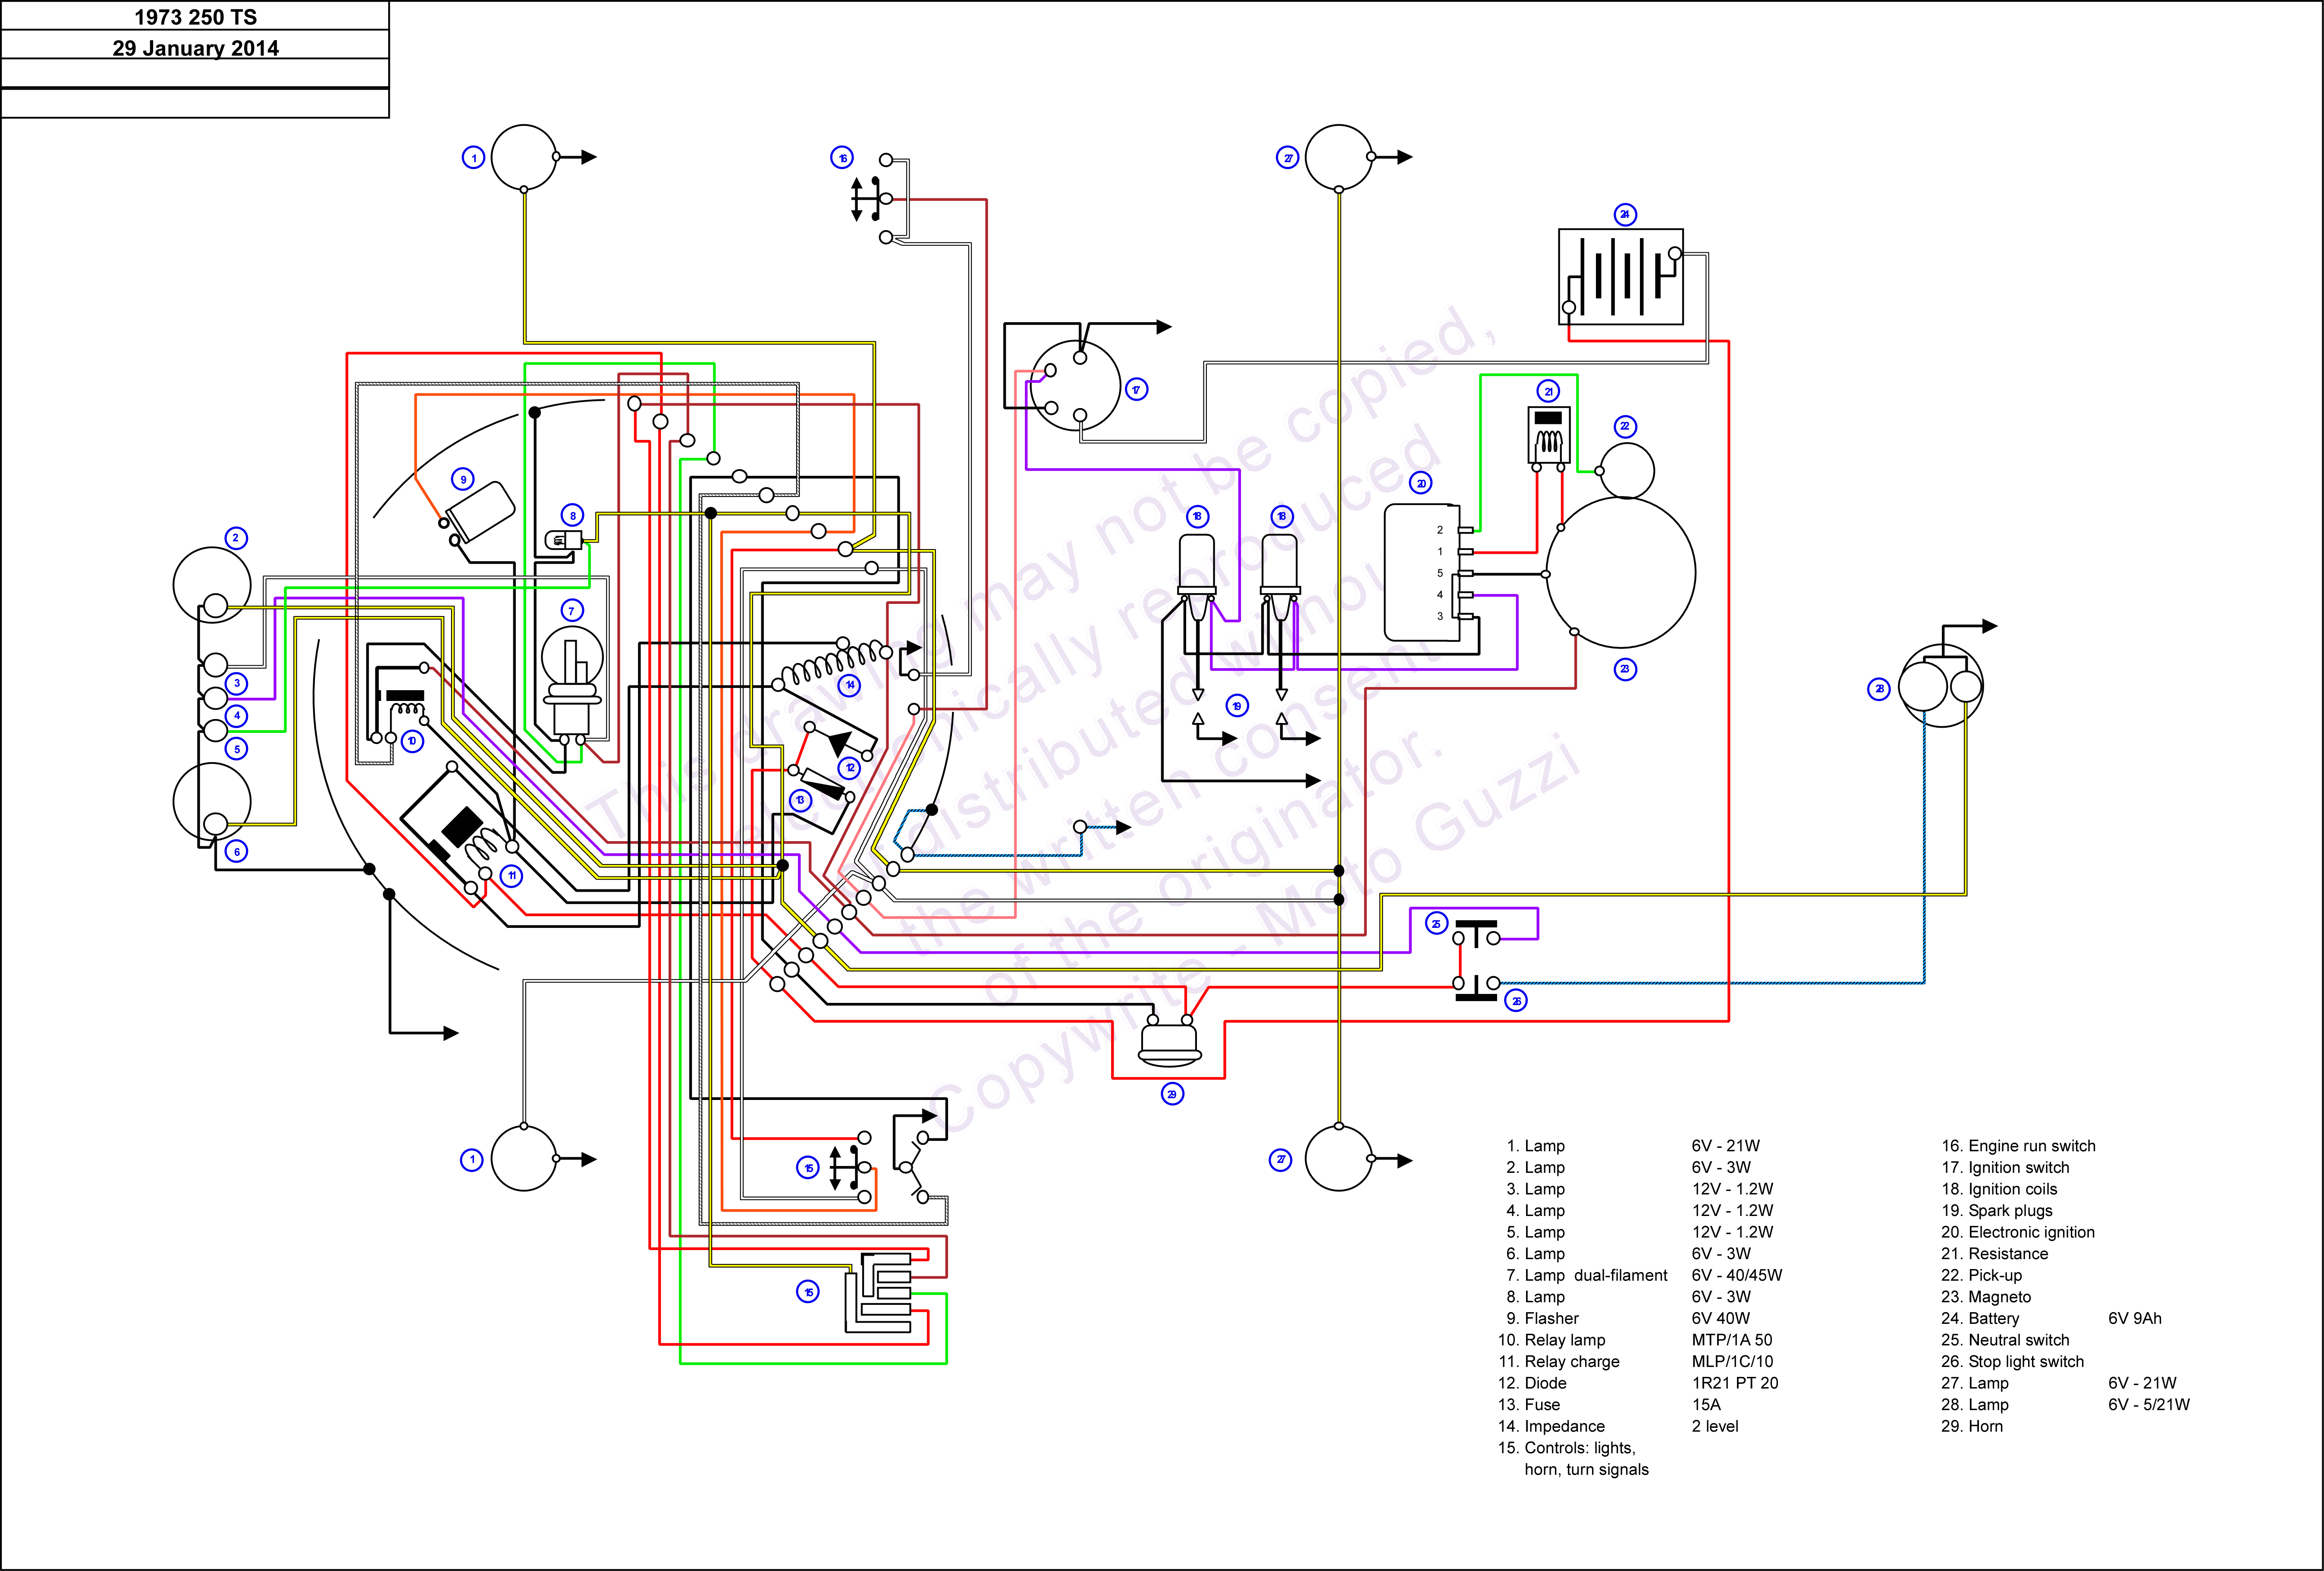Click the value "2 level"
This screenshot has height=1571, width=2324.
[1715, 1426]
